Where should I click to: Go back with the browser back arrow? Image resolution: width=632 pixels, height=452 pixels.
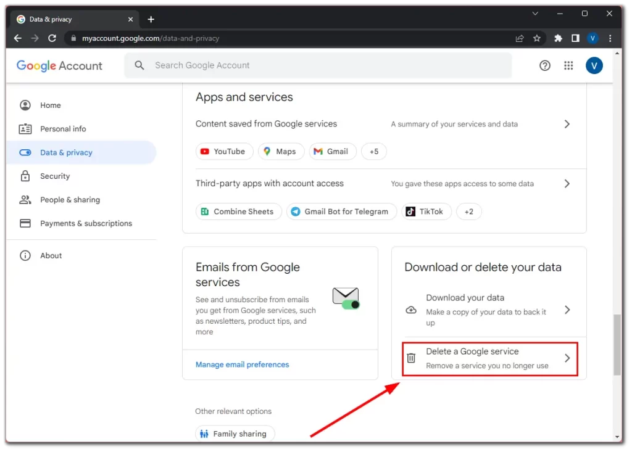point(18,38)
